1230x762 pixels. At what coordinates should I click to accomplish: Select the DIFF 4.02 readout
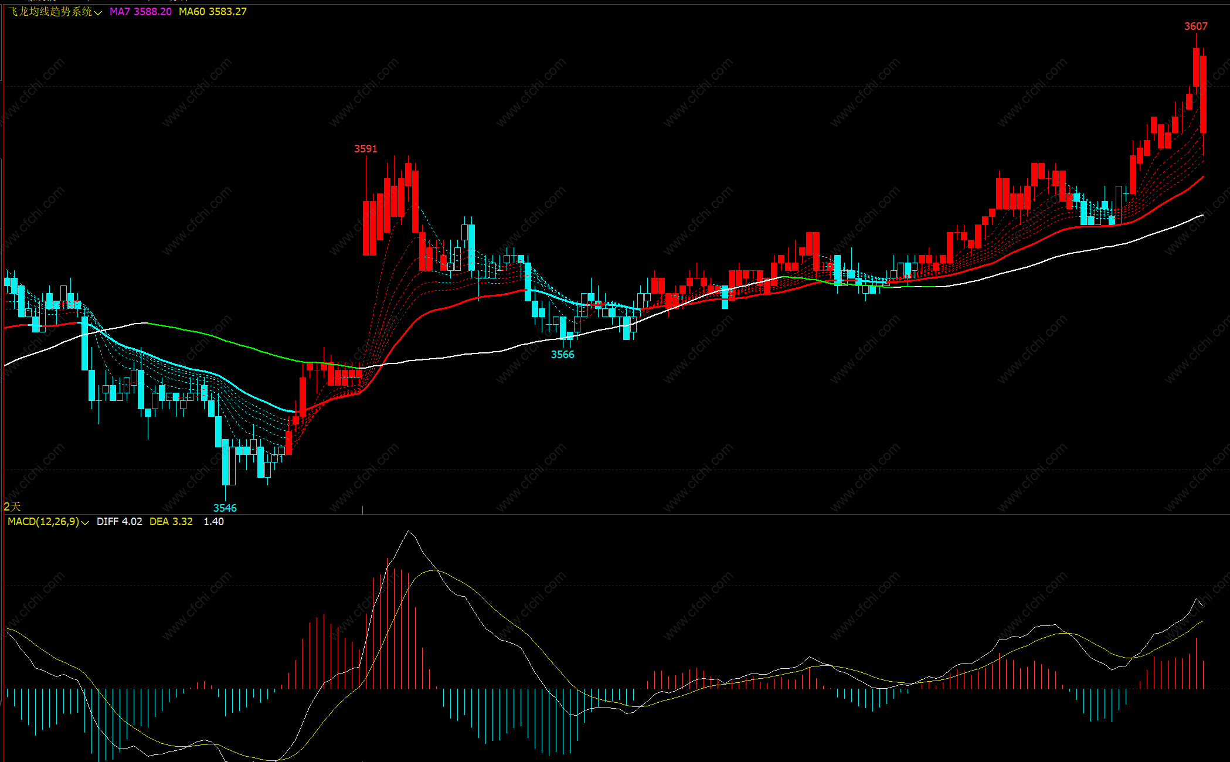[119, 522]
